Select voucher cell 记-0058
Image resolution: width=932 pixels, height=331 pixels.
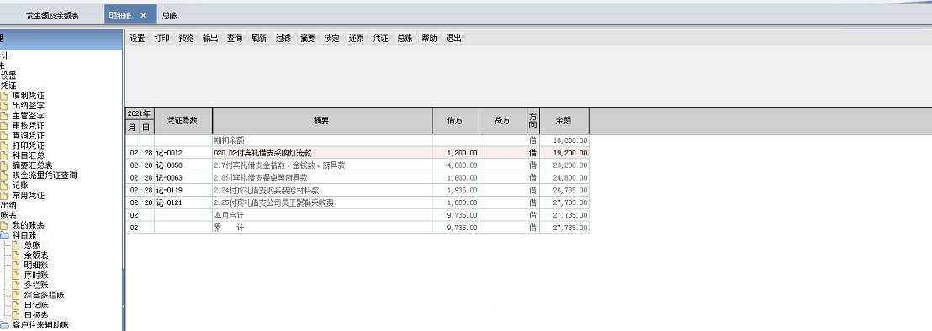183,165
